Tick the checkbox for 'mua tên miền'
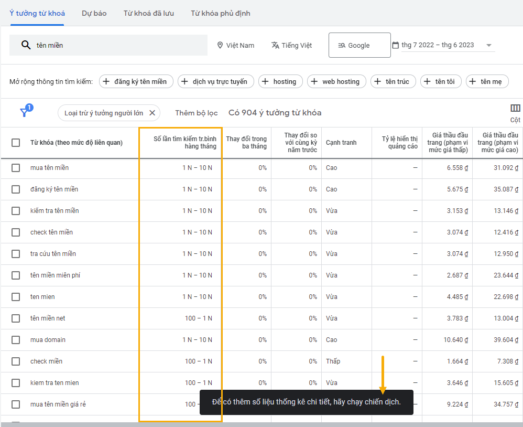 pos(16,168)
